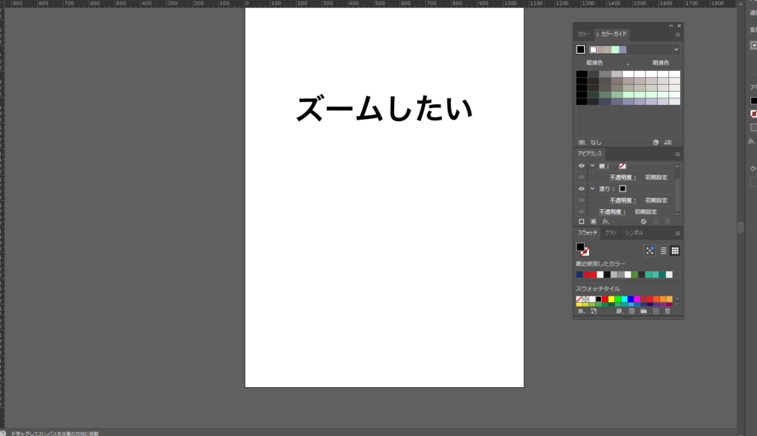Select the red swatch in スウォッチタイル
The height and width of the screenshot is (436, 757).
[x=605, y=299]
